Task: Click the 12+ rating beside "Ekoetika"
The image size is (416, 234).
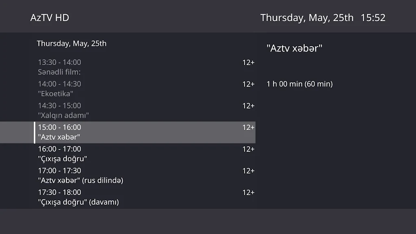Action: point(248,84)
